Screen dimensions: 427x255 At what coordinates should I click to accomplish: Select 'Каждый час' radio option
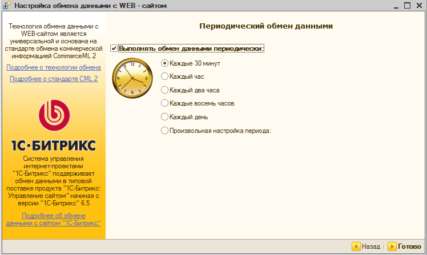[164, 76]
